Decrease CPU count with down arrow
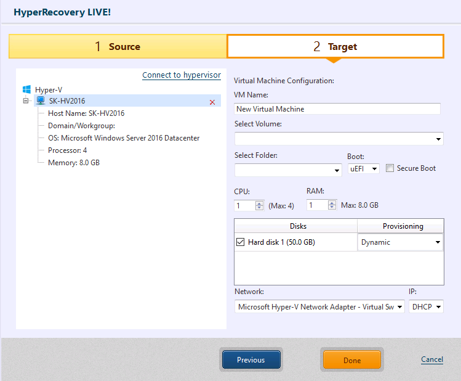 (x=259, y=208)
